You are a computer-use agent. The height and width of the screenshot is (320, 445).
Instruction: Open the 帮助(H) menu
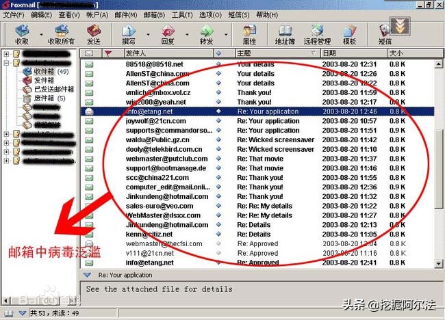[x=267, y=15]
